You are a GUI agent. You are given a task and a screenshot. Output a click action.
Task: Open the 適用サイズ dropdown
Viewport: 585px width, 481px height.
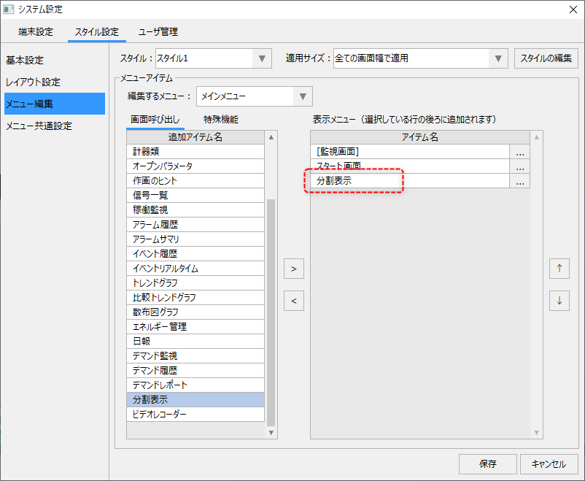[498, 58]
